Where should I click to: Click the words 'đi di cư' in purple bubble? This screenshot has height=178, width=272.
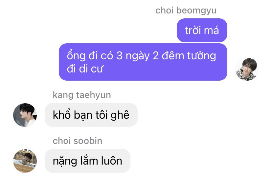[85, 69]
